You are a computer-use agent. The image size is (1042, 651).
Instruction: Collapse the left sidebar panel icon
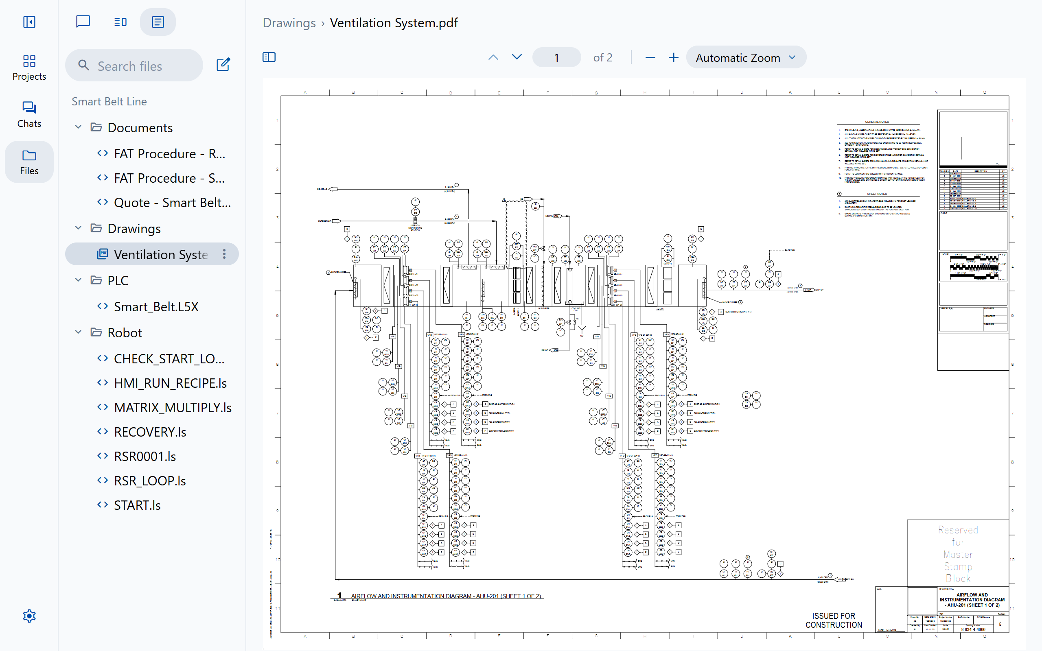click(x=29, y=22)
